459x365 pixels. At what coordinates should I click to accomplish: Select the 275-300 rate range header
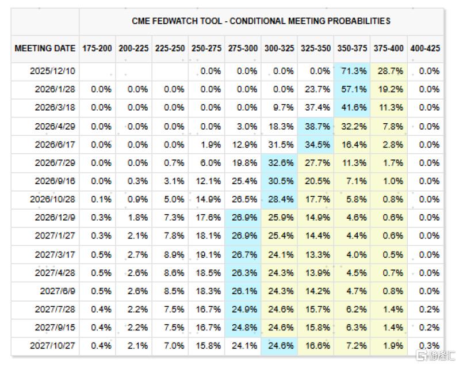tap(242, 48)
